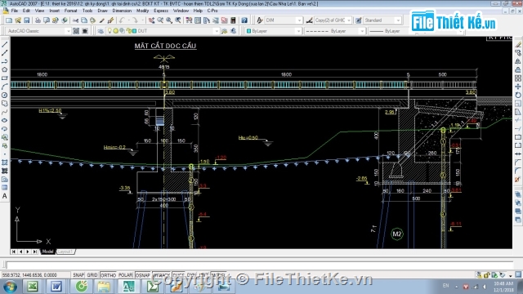Click the Save icon in standard toolbar
This screenshot has height=294, width=523.
pos(27,20)
